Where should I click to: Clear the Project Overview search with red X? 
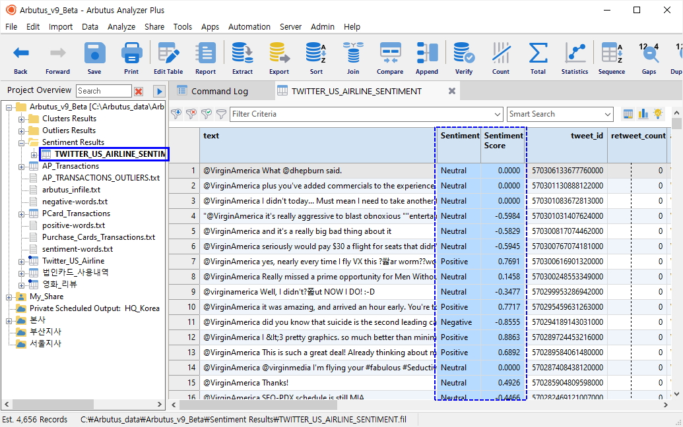click(x=139, y=91)
